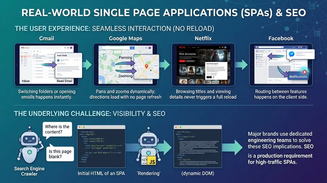Click the red notification bell icon
The image size is (327, 183).
[305, 72]
